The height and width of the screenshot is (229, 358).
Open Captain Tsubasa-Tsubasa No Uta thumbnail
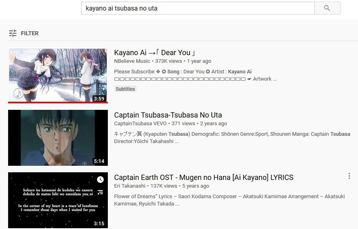tap(58, 138)
